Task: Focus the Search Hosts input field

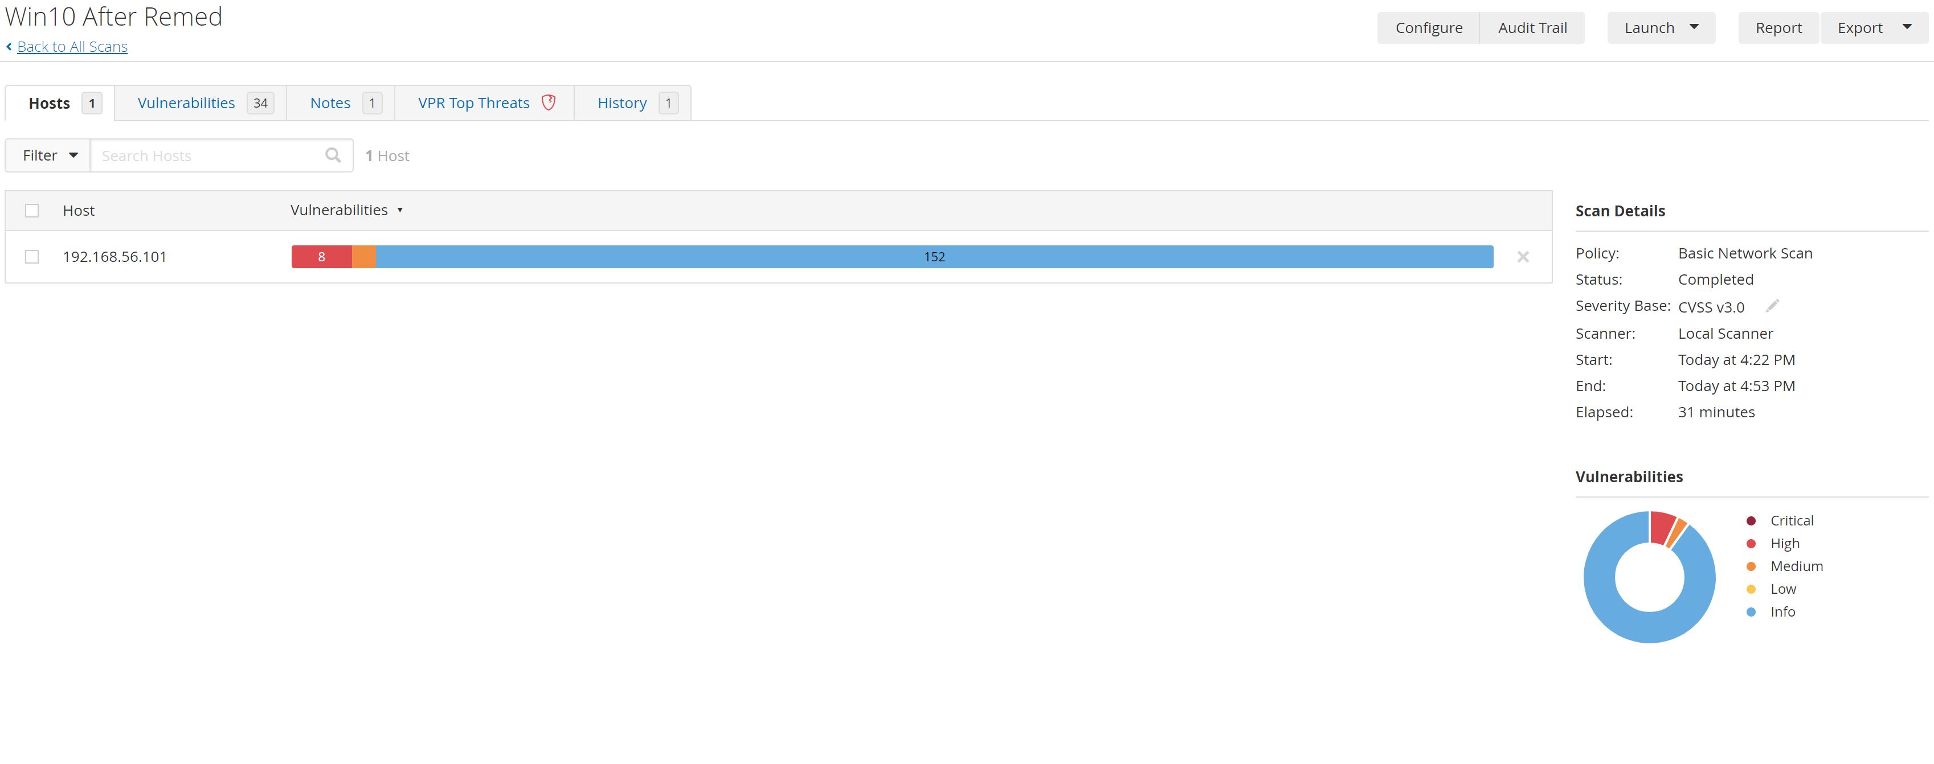Action: tap(206, 155)
